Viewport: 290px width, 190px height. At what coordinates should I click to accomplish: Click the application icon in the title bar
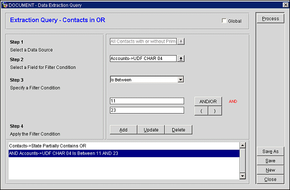(x=4, y=5)
